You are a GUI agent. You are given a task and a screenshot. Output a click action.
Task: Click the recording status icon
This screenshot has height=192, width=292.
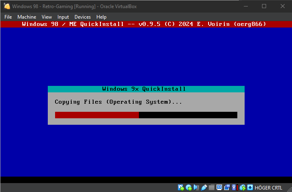tap(227, 188)
